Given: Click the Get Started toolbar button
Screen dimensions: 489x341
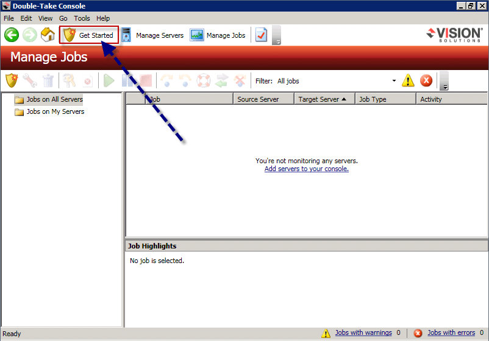Looking at the screenshot, I should 89,35.
